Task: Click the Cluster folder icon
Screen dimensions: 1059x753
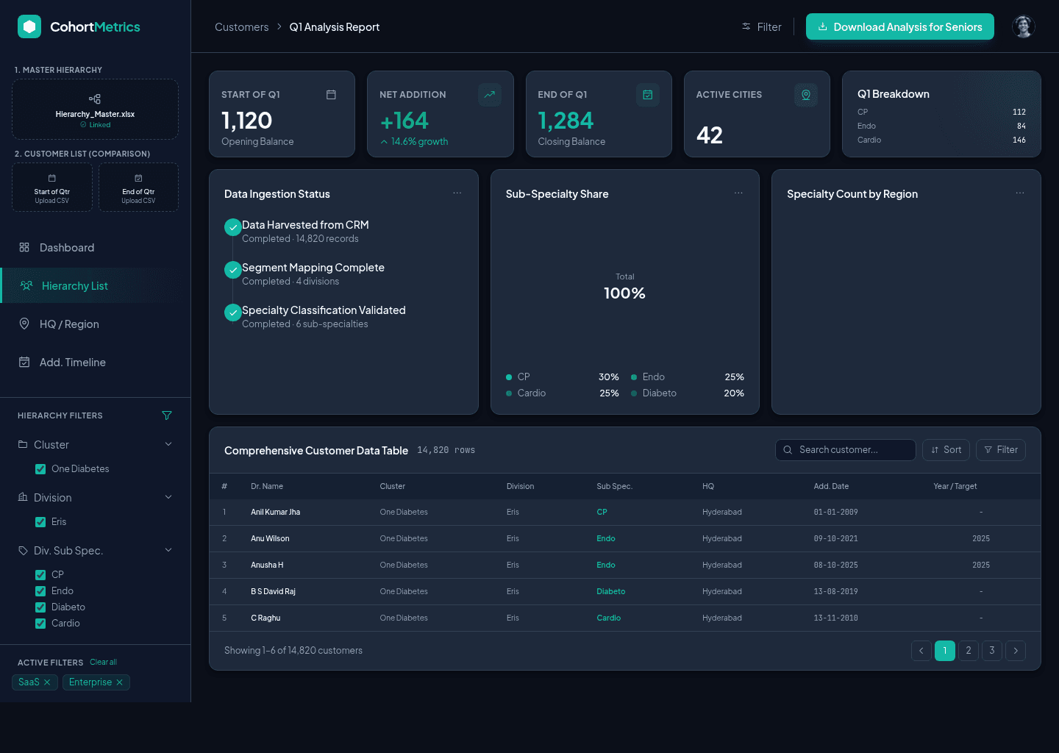Action: tap(23, 444)
